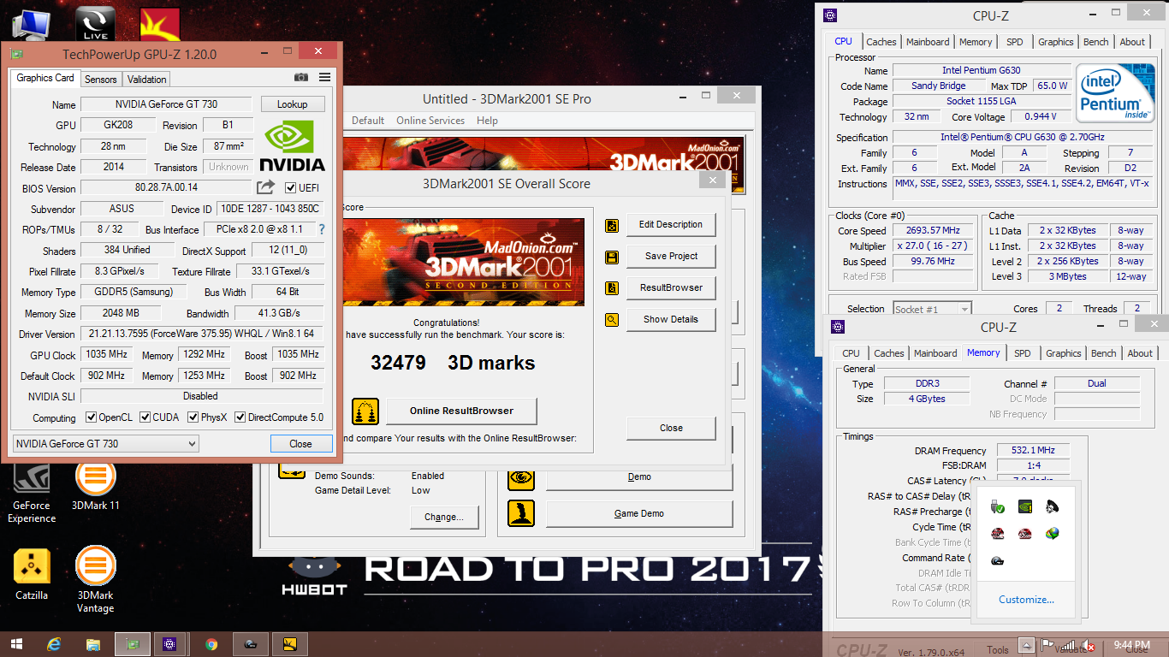Open the SPD tab in memory CPU-Z window

click(x=1023, y=353)
